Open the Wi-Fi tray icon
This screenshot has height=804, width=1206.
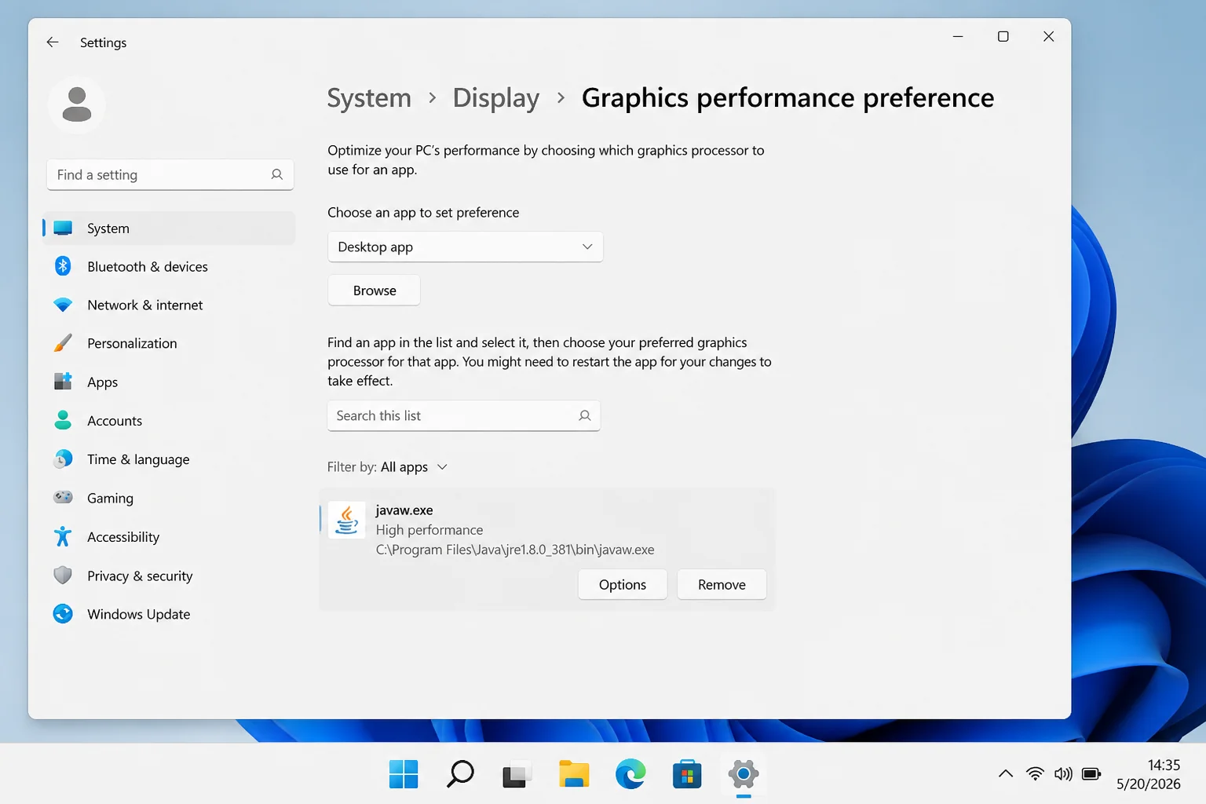click(x=1035, y=774)
